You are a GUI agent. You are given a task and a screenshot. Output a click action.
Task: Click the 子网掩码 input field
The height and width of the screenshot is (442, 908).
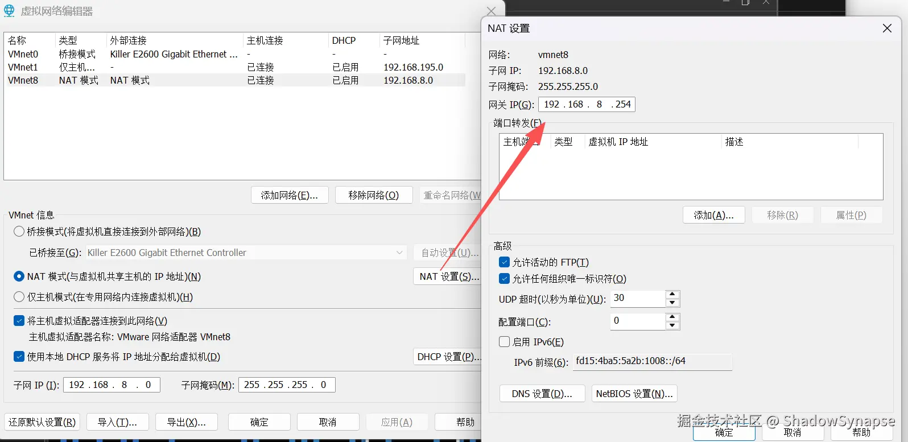point(287,385)
